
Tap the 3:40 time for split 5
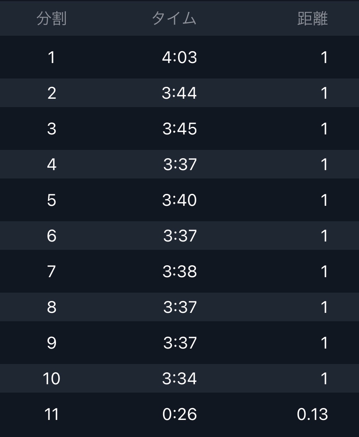click(179, 200)
